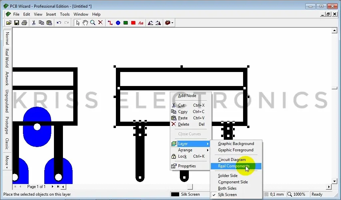Screen dimensions: 341x200
Task: Open the View menu
Action: (38, 14)
